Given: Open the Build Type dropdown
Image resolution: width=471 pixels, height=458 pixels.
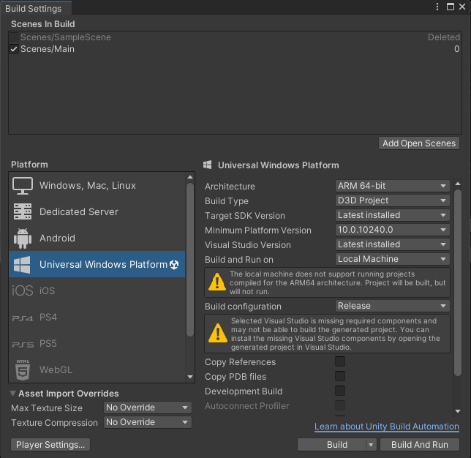Looking at the screenshot, I should [x=392, y=200].
